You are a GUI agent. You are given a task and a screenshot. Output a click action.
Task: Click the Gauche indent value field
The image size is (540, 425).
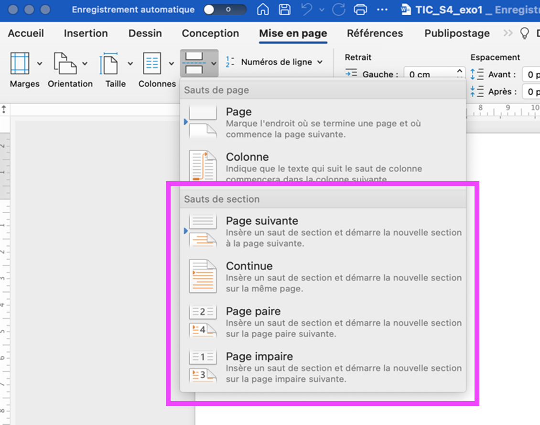430,74
